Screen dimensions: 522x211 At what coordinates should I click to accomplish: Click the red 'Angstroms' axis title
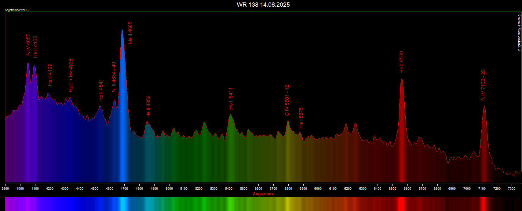(x=263, y=194)
